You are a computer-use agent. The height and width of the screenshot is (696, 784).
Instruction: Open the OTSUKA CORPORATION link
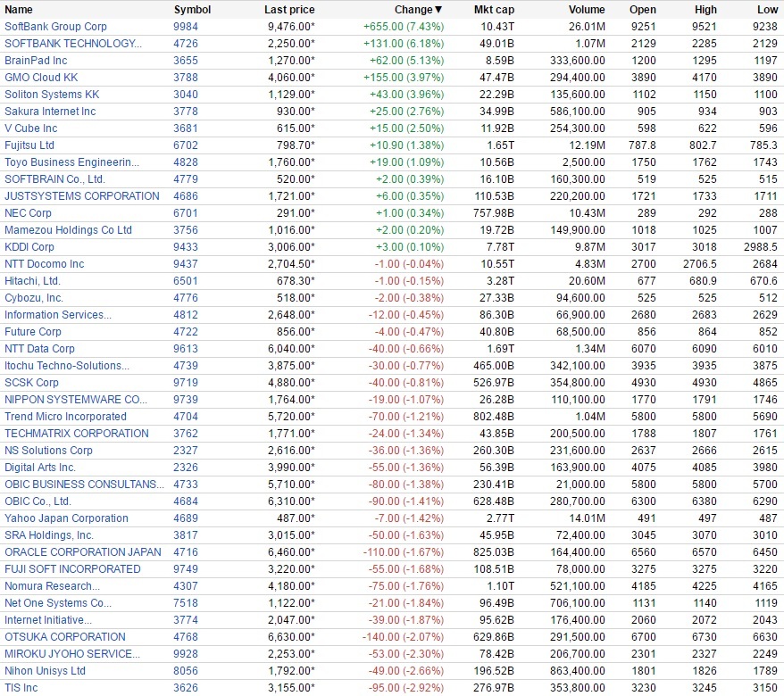[65, 637]
